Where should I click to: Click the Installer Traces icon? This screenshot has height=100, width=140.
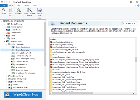coord(12,82)
